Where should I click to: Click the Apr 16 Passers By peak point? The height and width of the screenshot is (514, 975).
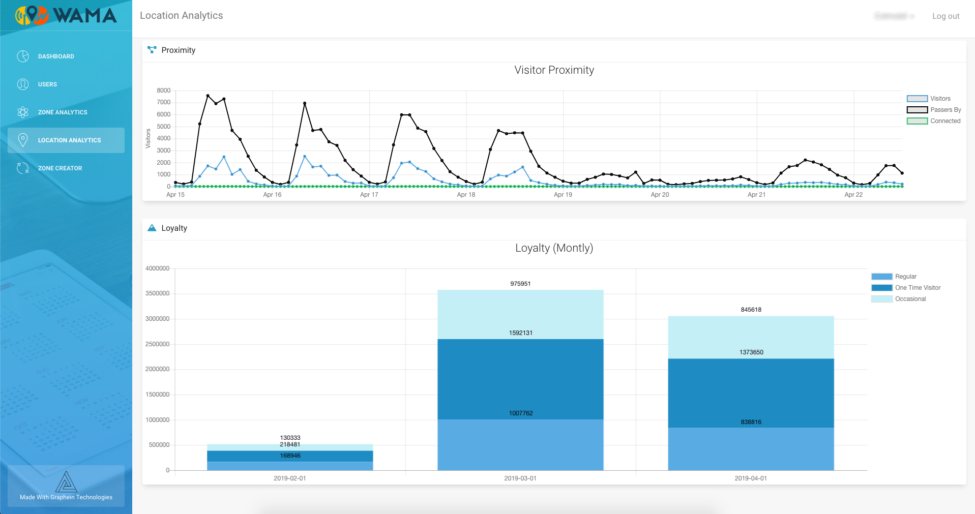coord(305,103)
